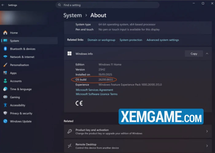Click Edition value Windows 11 Home
The height and width of the screenshot is (153, 215).
click(x=110, y=64)
